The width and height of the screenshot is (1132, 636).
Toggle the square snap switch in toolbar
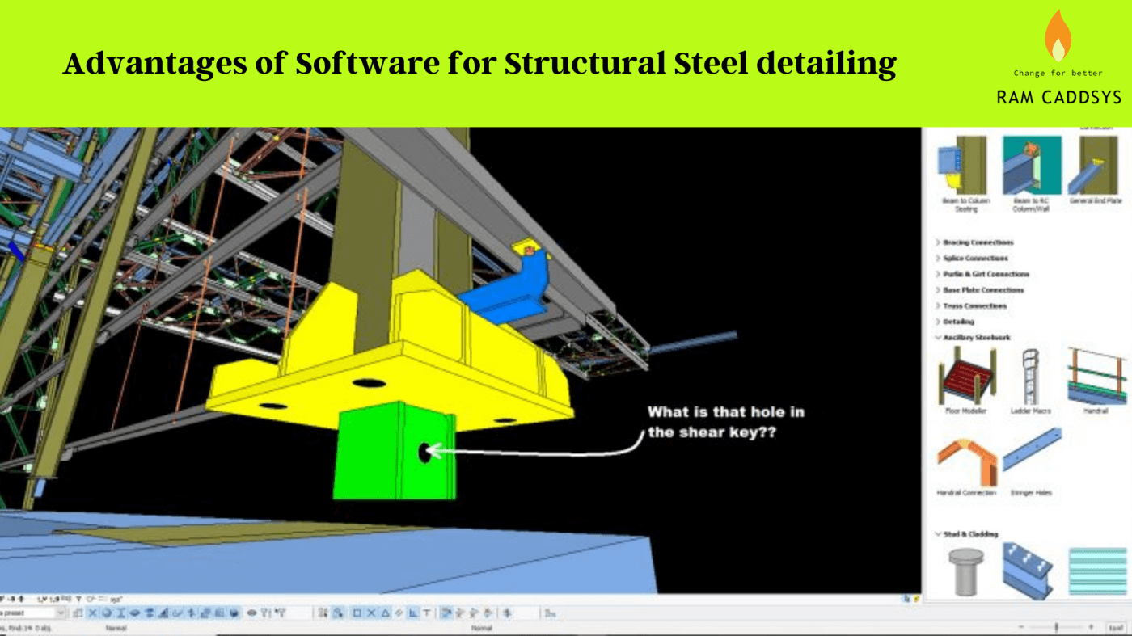point(357,613)
